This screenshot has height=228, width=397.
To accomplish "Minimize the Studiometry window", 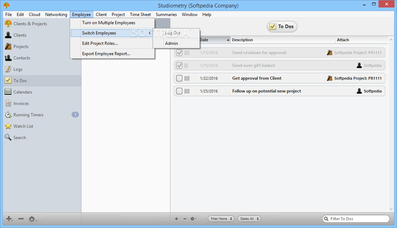I will click(x=364, y=5).
